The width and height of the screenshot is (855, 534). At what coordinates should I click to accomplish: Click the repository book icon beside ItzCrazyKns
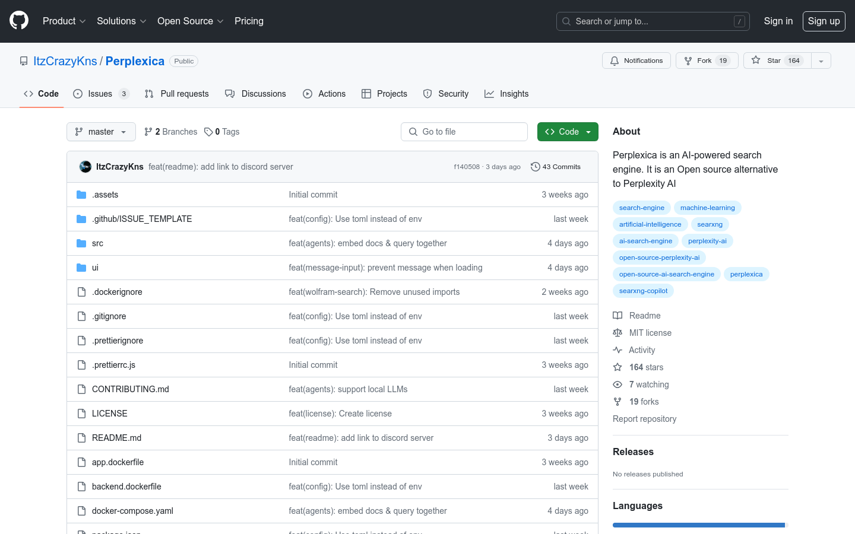click(24, 61)
